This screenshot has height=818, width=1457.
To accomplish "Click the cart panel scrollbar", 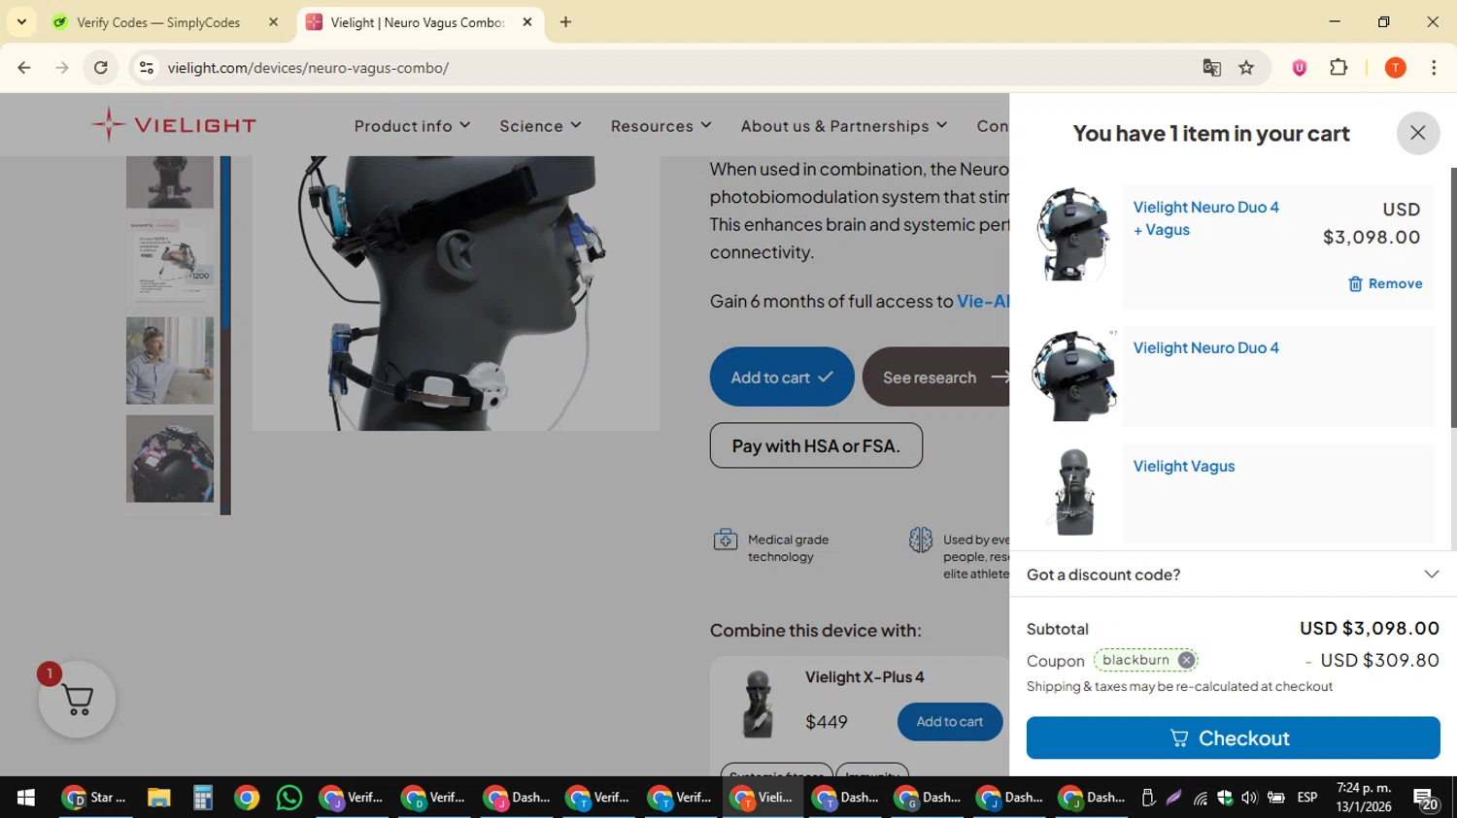I will [x=1453, y=296].
